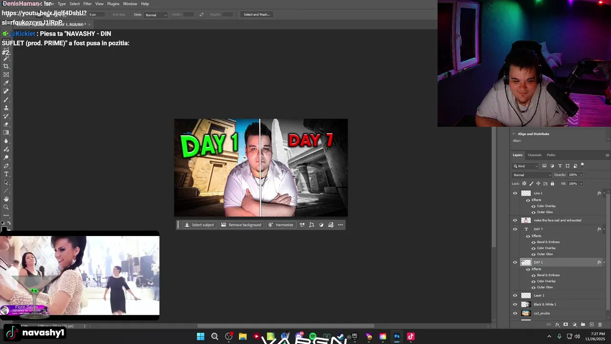This screenshot has width=611, height=344.
Task: Collapse the Align and Distribute section
Action: pyautogui.click(x=514, y=134)
